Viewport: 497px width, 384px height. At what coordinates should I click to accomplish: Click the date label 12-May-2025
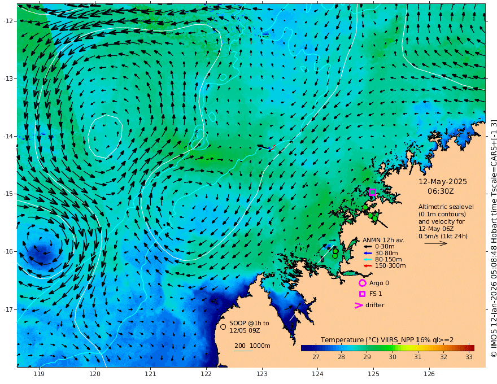pyautogui.click(x=443, y=182)
